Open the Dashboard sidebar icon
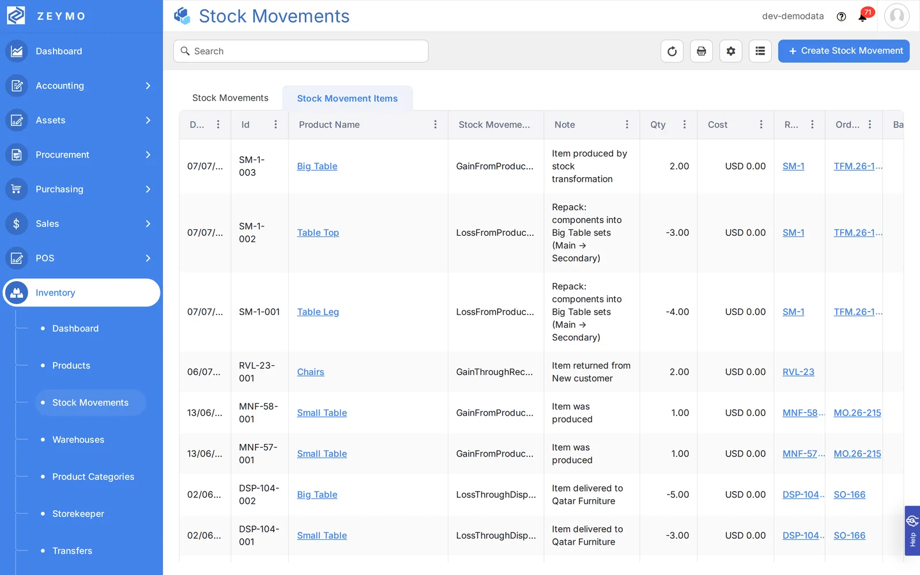The image size is (920, 575). click(x=17, y=51)
